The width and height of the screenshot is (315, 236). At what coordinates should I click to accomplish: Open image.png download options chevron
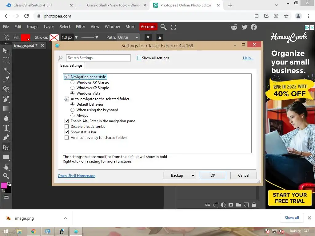pyautogui.click(x=66, y=218)
